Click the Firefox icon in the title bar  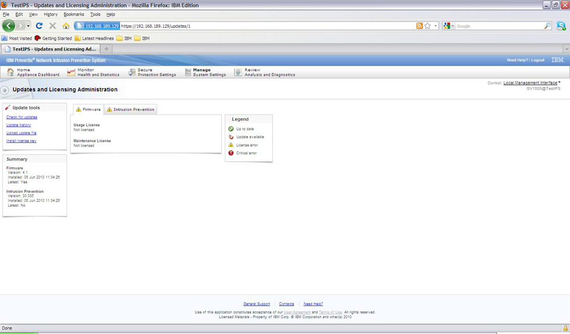4,4
